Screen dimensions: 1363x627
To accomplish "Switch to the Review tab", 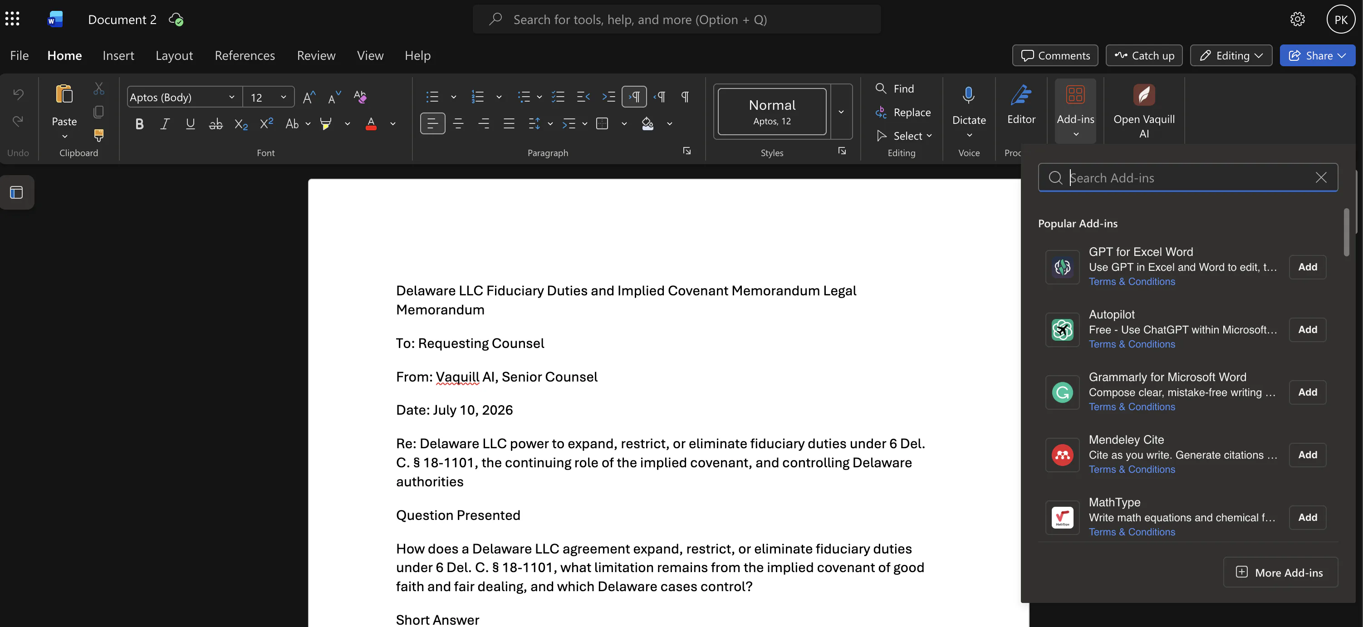I will (316, 55).
